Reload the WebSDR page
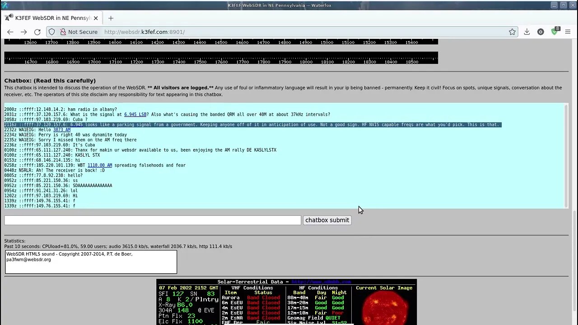This screenshot has height=325, width=578. click(x=37, y=32)
